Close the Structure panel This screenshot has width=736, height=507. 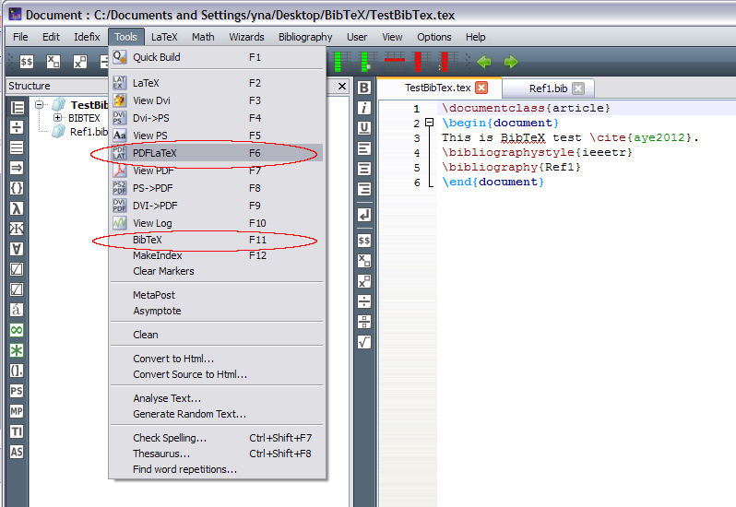pos(342,87)
